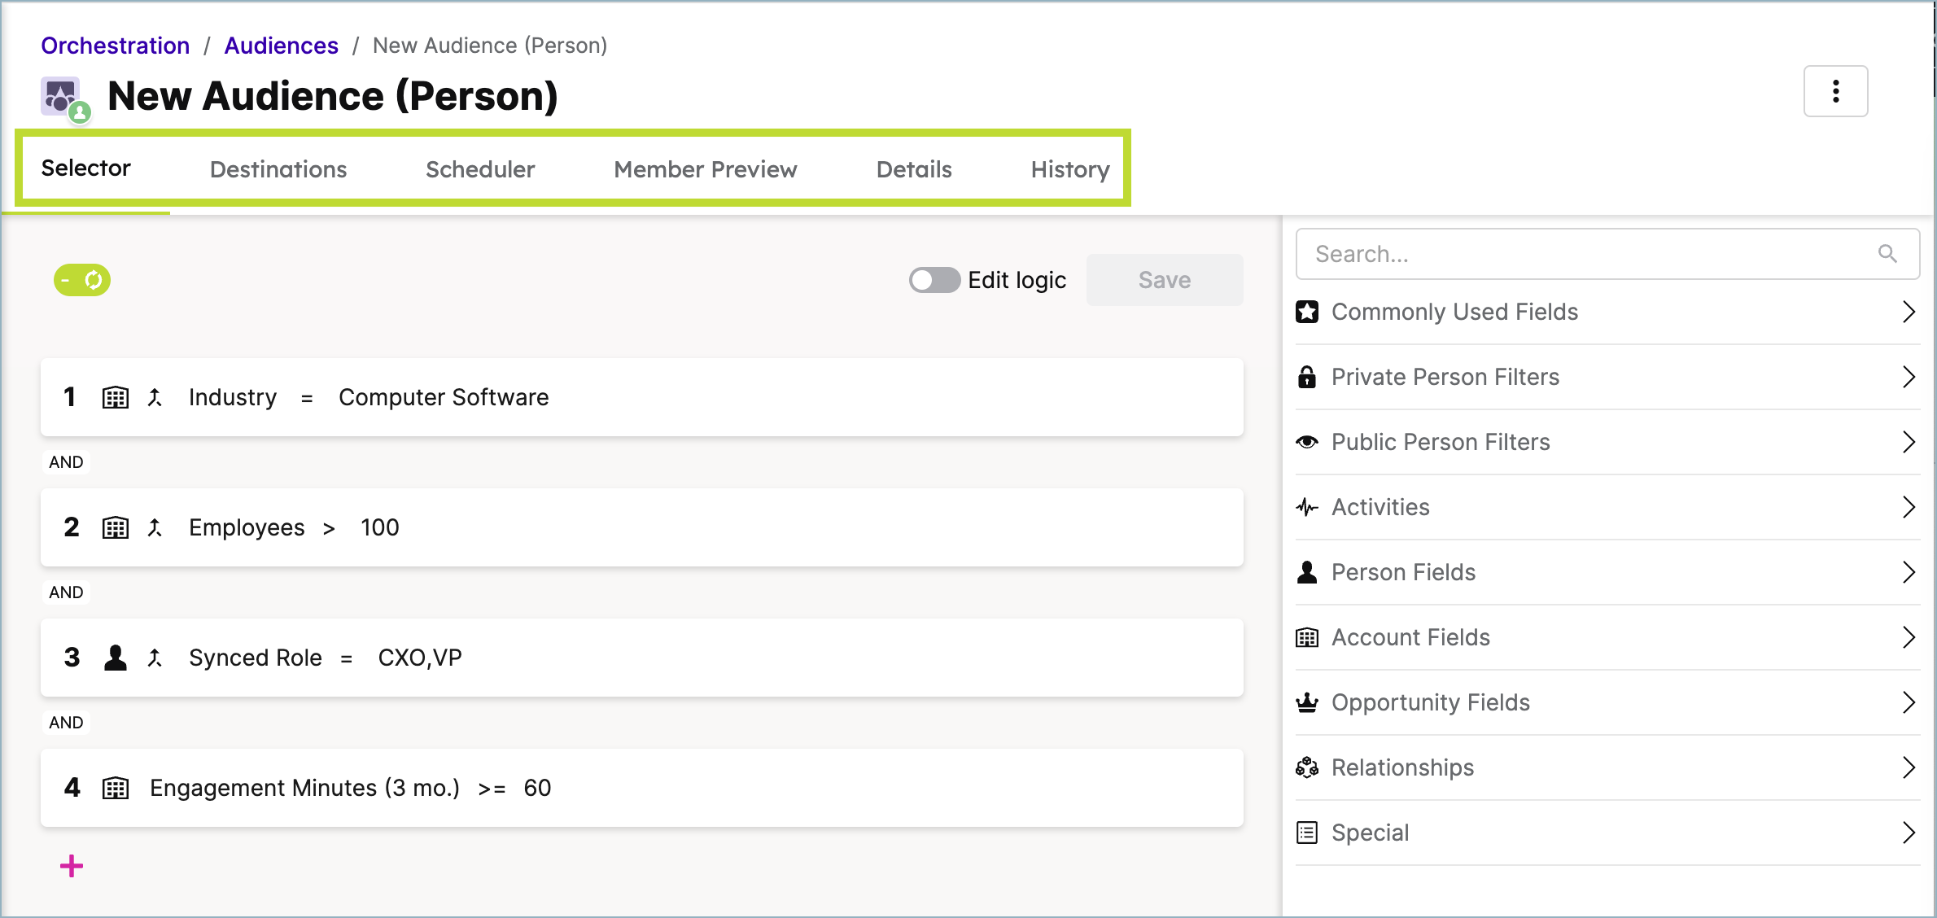Click the merge arrow icon in Employees row
This screenshot has width=1937, height=918.
coord(155,527)
